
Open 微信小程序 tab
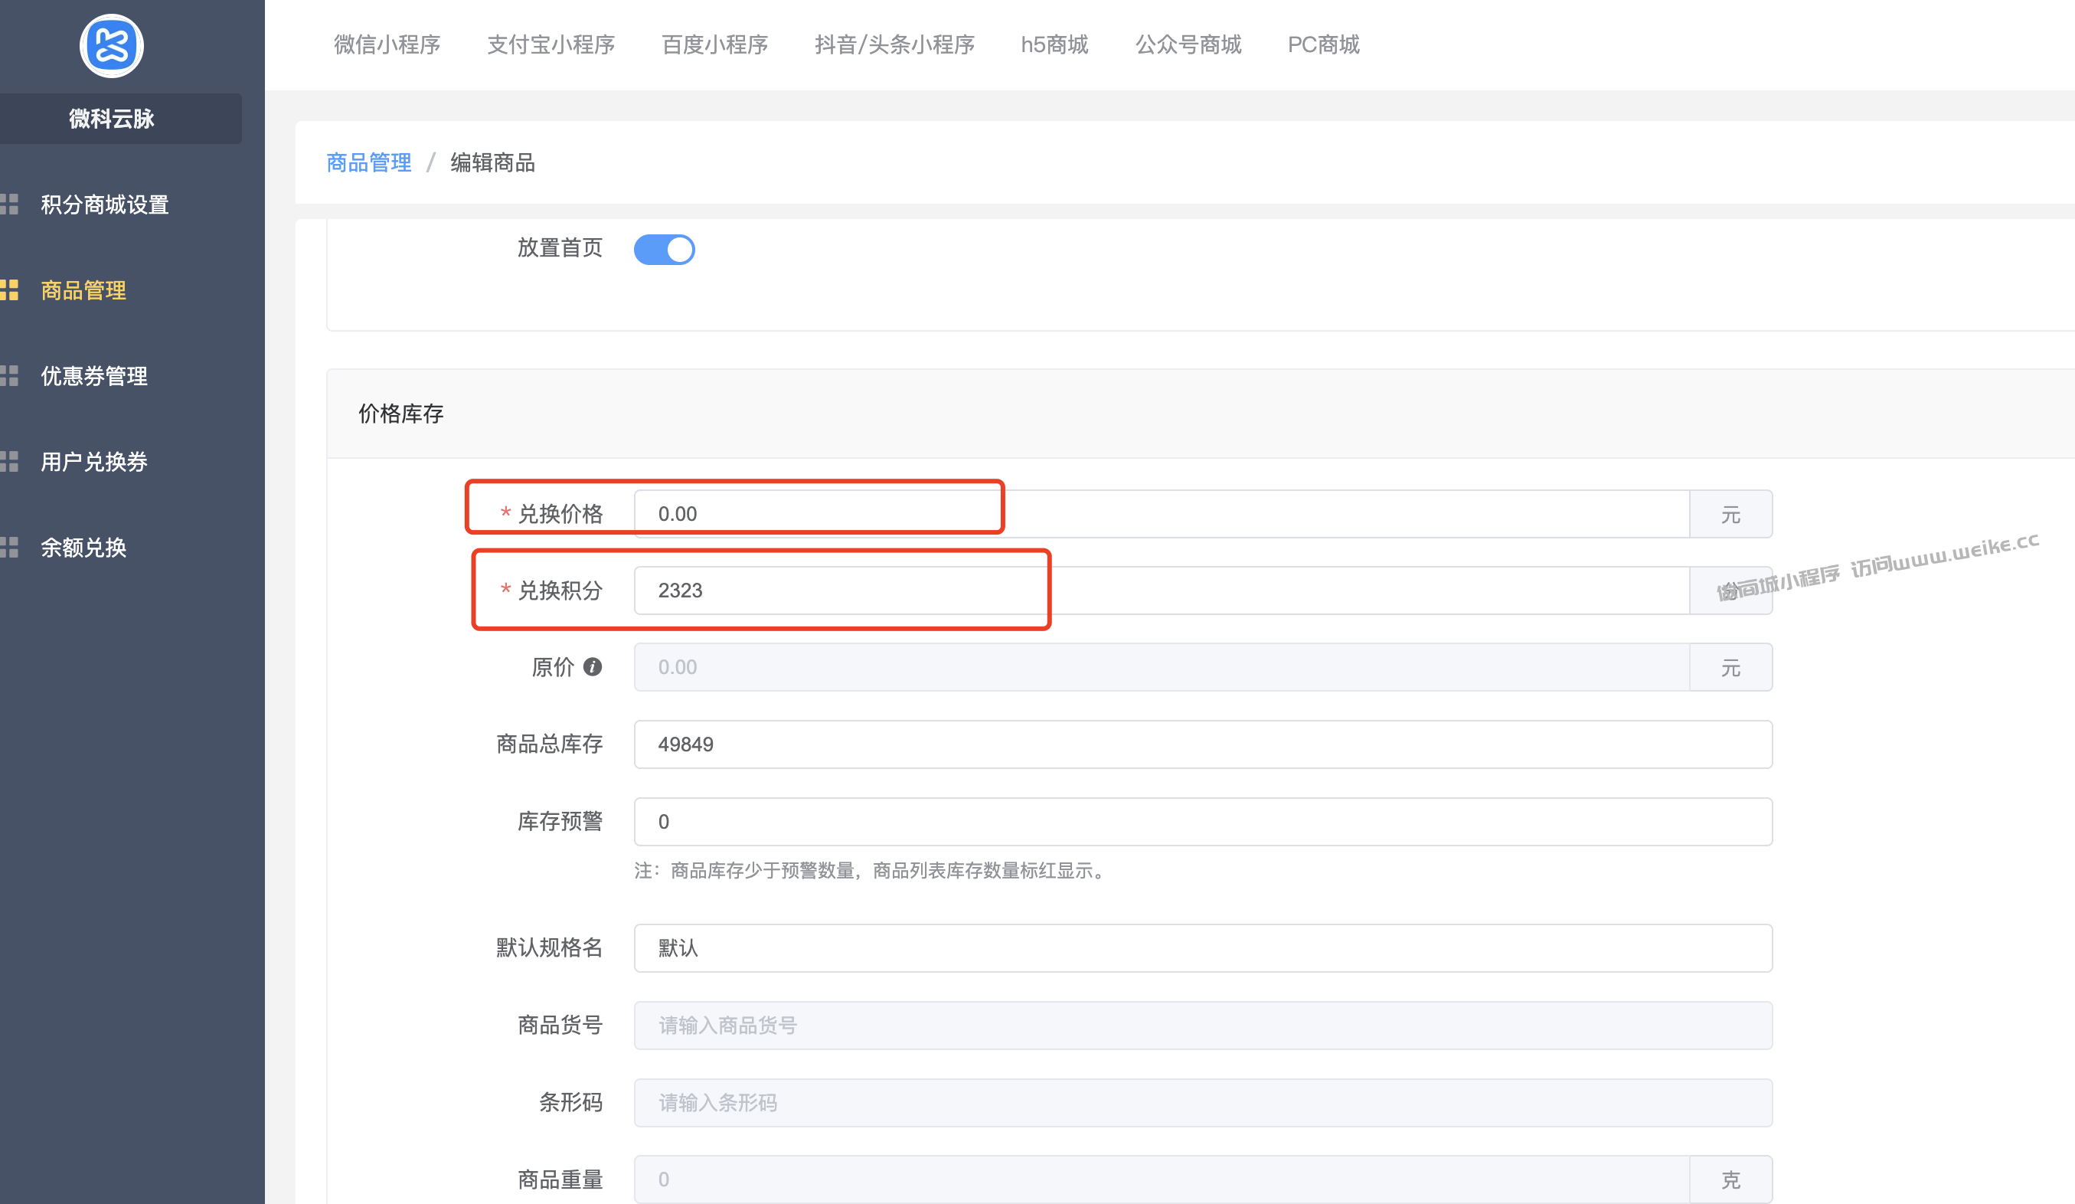click(x=387, y=44)
